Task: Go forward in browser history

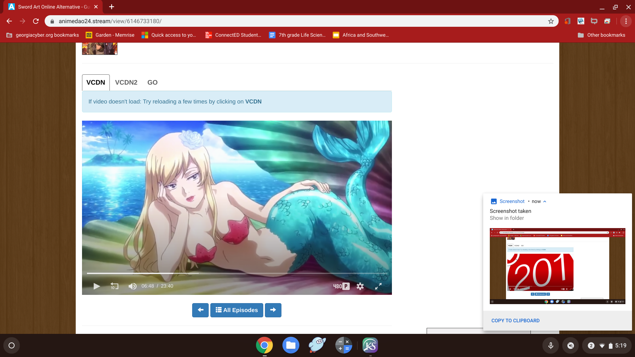Action: pyautogui.click(x=22, y=21)
